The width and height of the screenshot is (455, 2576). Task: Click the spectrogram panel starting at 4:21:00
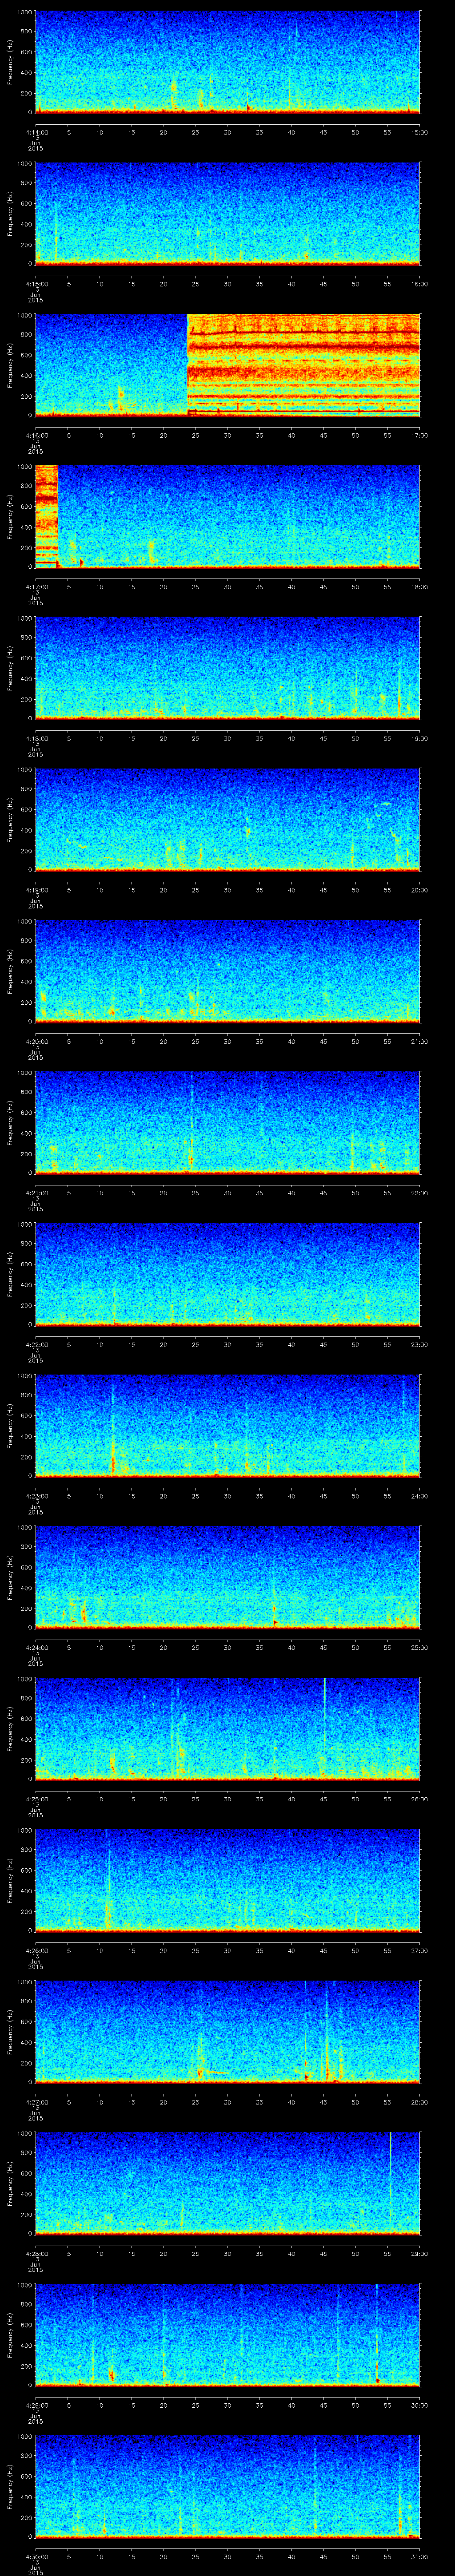[x=228, y=1122]
